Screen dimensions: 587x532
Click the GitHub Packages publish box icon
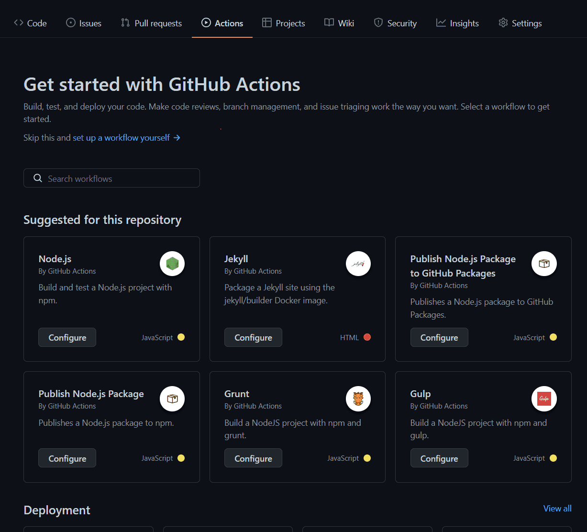(544, 264)
